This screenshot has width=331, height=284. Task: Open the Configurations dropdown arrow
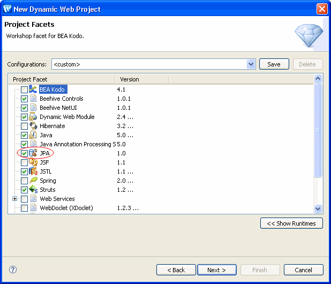(x=251, y=64)
